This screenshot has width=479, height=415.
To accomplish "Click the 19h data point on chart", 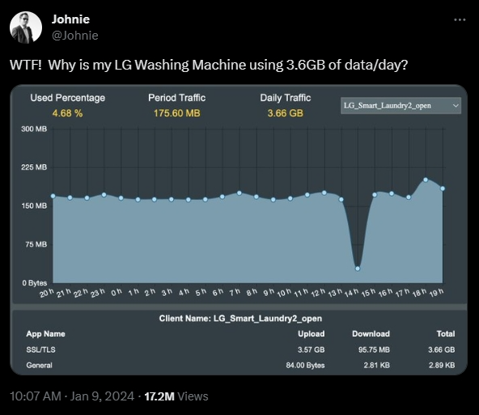I will [x=443, y=188].
